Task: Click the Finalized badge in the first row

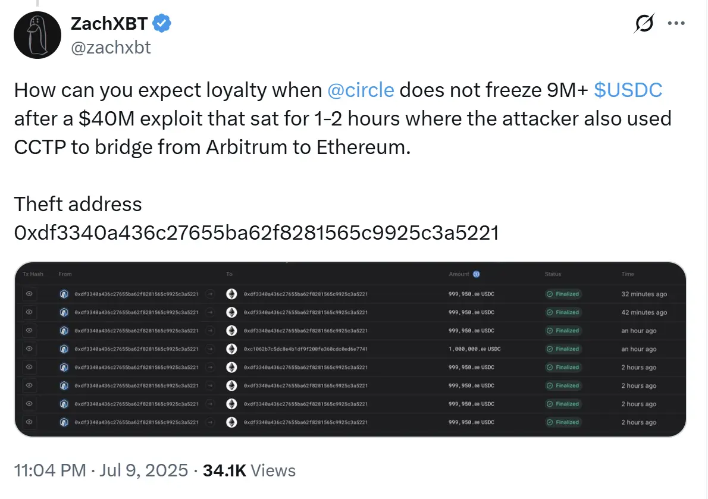Action: pos(562,294)
